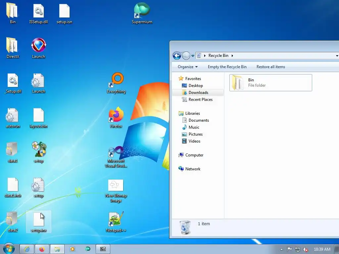Open Windows Media Player from the taskbar
This screenshot has height=254, width=339.
[73, 249]
